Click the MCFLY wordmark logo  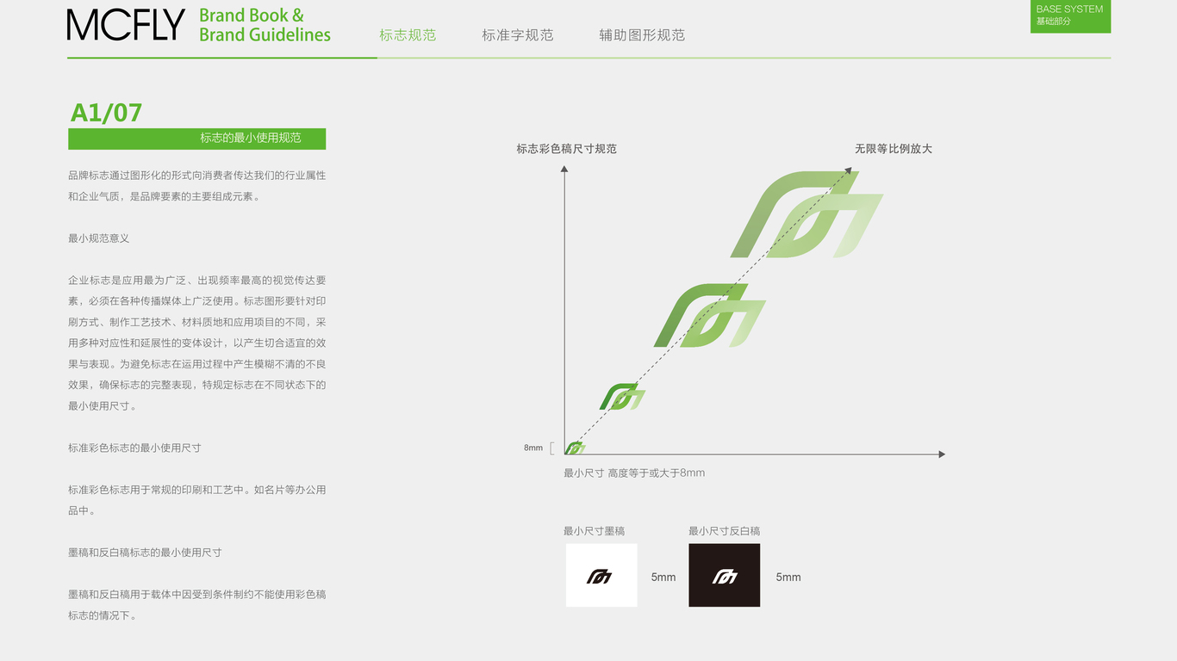tap(126, 25)
